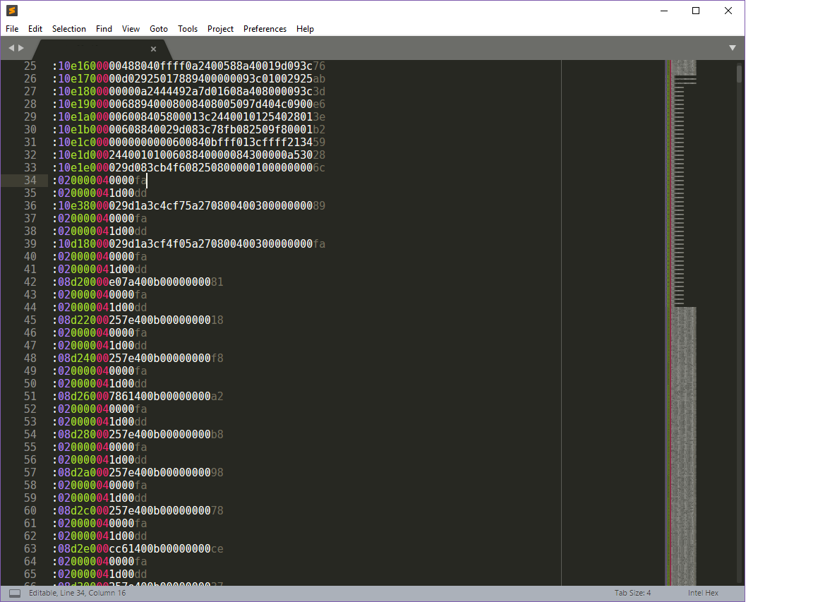The image size is (813, 602).
Task: Click the 'Editable, Line 34, Column 16' status text
Action: [77, 594]
